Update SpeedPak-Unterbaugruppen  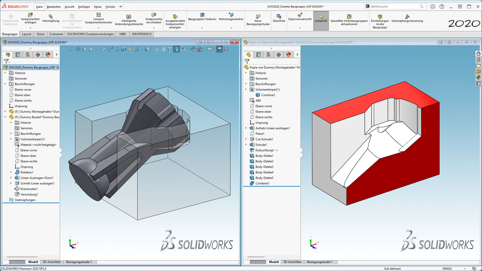(x=349, y=20)
